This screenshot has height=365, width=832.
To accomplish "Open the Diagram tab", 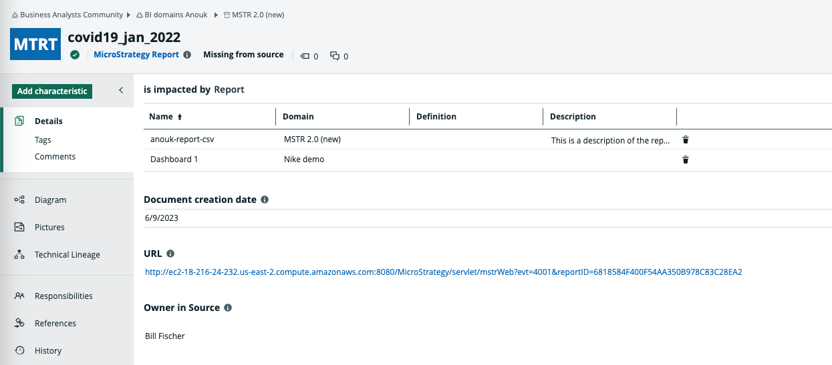I will 50,200.
